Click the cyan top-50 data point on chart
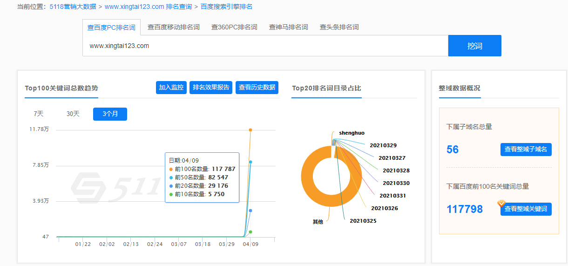The width and height of the screenshot is (568, 266). click(x=250, y=162)
